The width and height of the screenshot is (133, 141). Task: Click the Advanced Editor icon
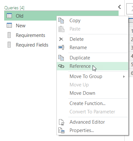click(x=62, y=122)
